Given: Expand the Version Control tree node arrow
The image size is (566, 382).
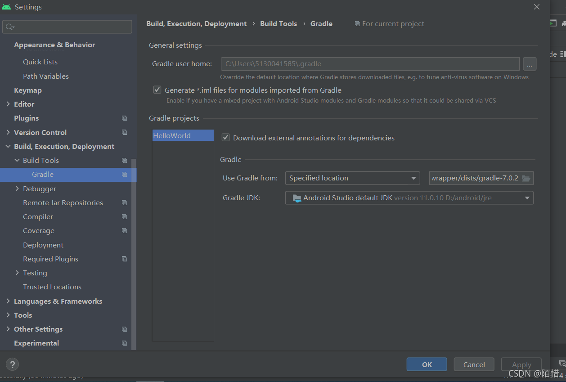Looking at the screenshot, I should tap(8, 132).
